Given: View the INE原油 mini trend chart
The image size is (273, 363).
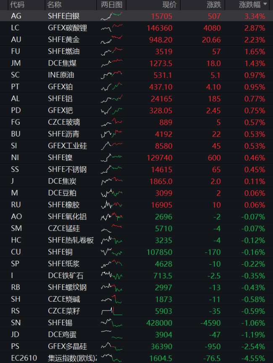Looking at the screenshot, I should tap(112, 75).
